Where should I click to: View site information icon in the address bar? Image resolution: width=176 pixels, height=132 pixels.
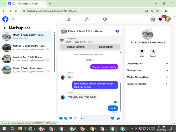24,11
